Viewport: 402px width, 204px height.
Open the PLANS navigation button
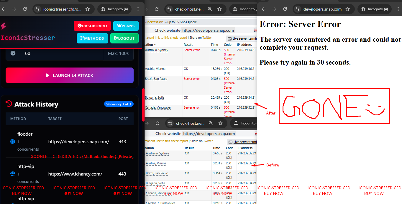(x=126, y=26)
